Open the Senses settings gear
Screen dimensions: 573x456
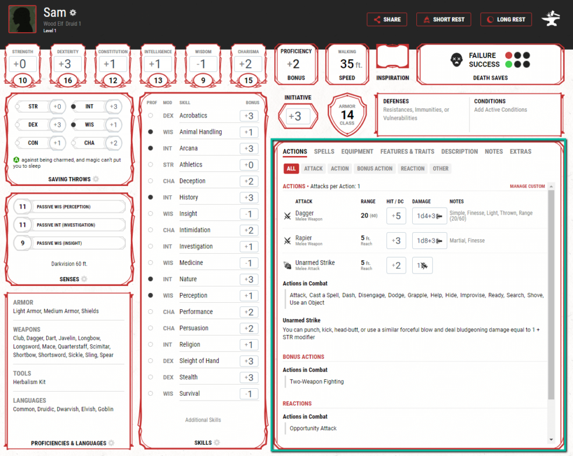[x=84, y=279]
